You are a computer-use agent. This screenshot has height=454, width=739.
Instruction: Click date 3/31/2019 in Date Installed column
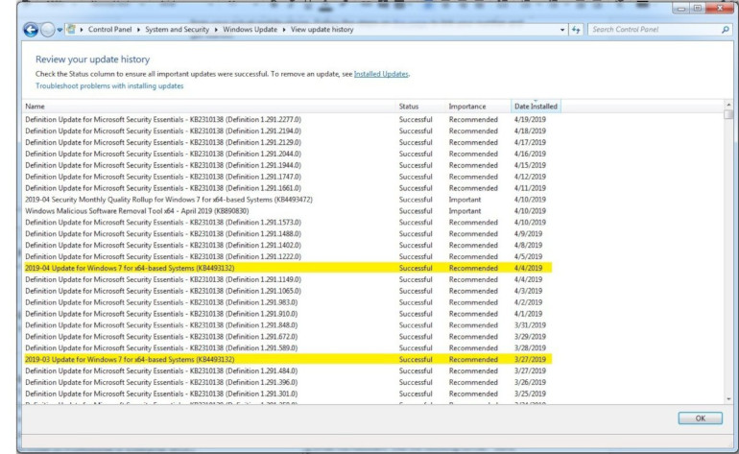coord(530,325)
